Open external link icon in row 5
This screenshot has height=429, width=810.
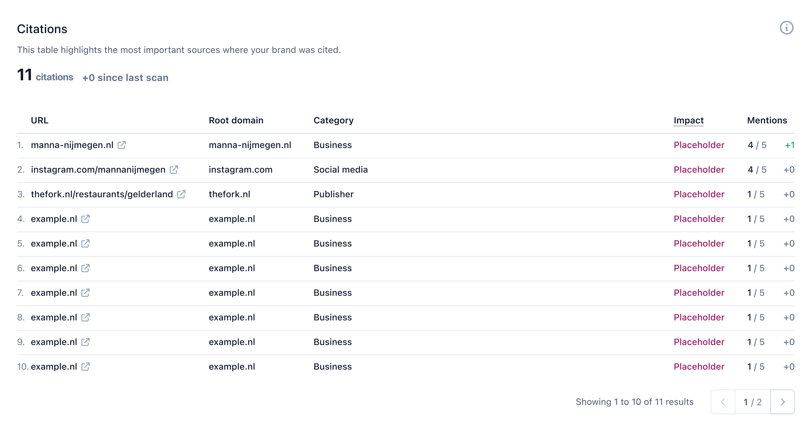click(85, 244)
